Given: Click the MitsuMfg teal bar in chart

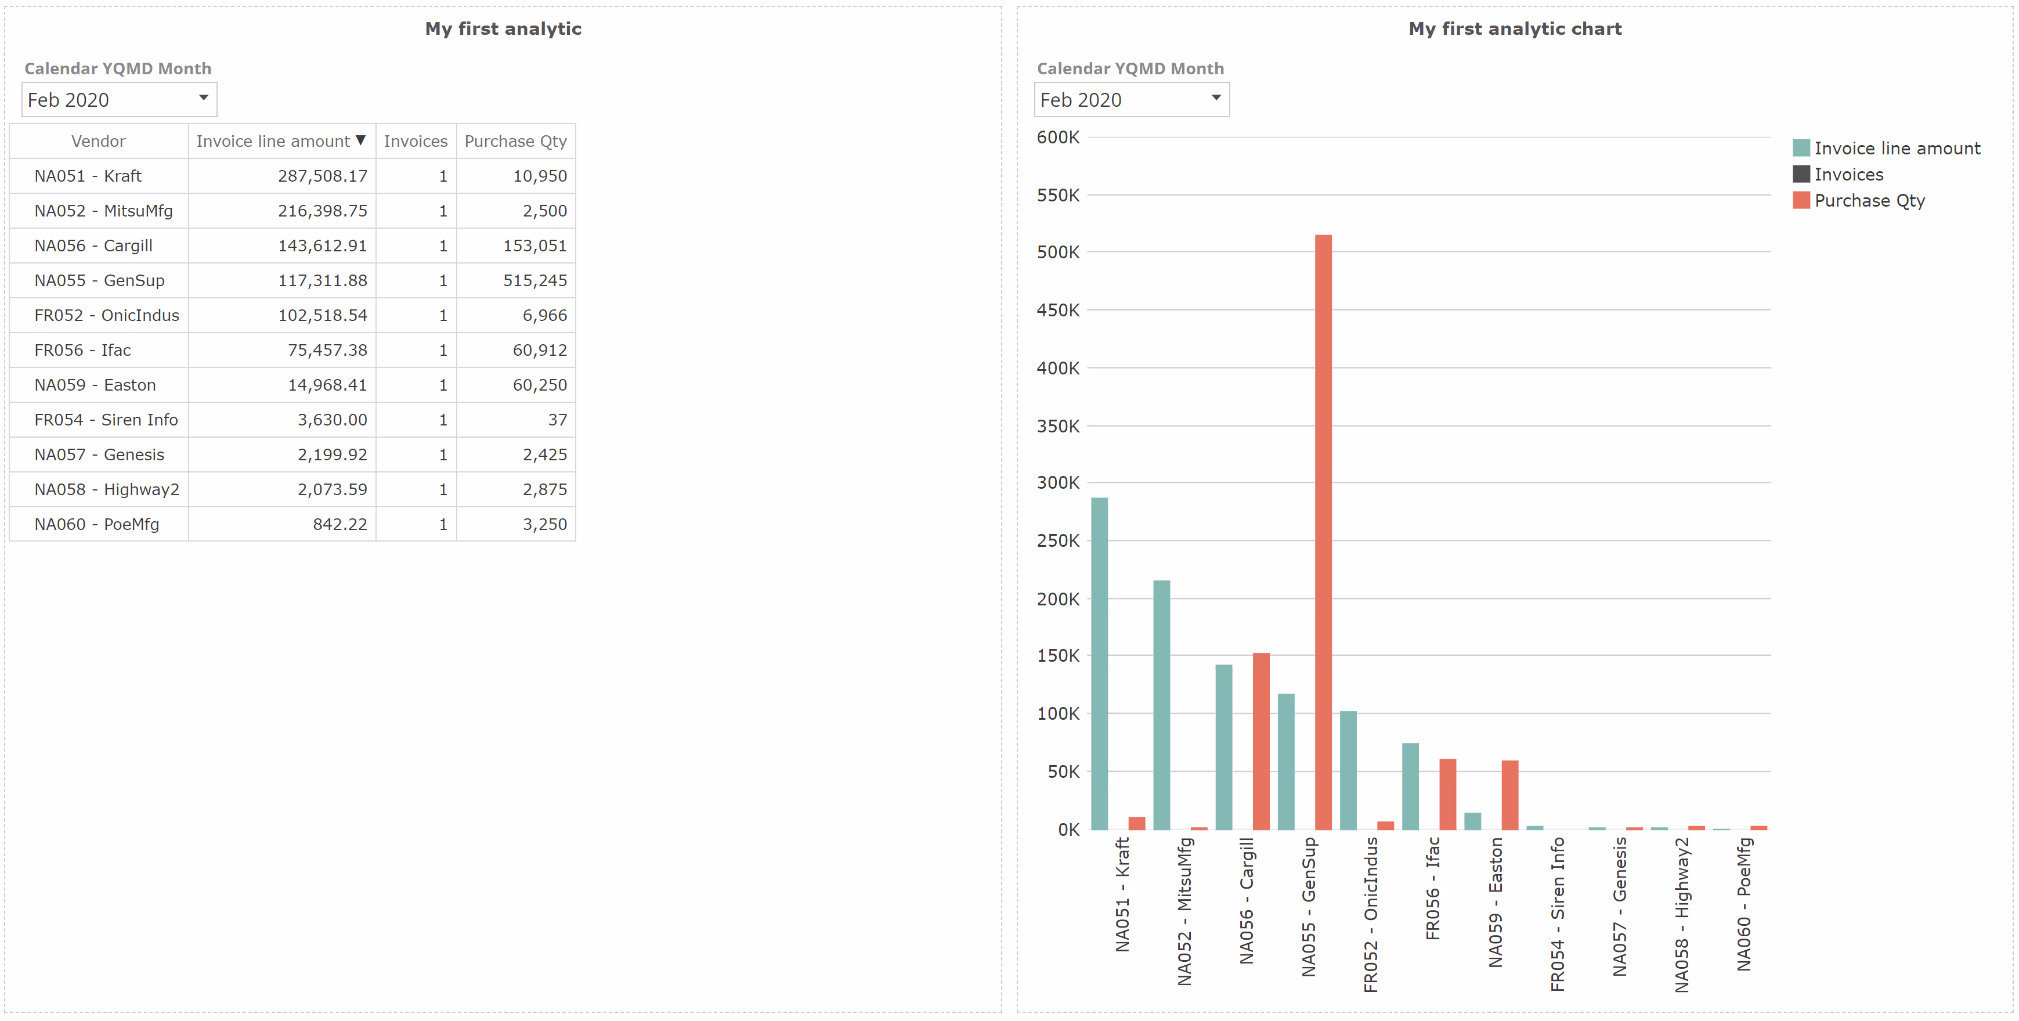Looking at the screenshot, I should tap(1162, 704).
